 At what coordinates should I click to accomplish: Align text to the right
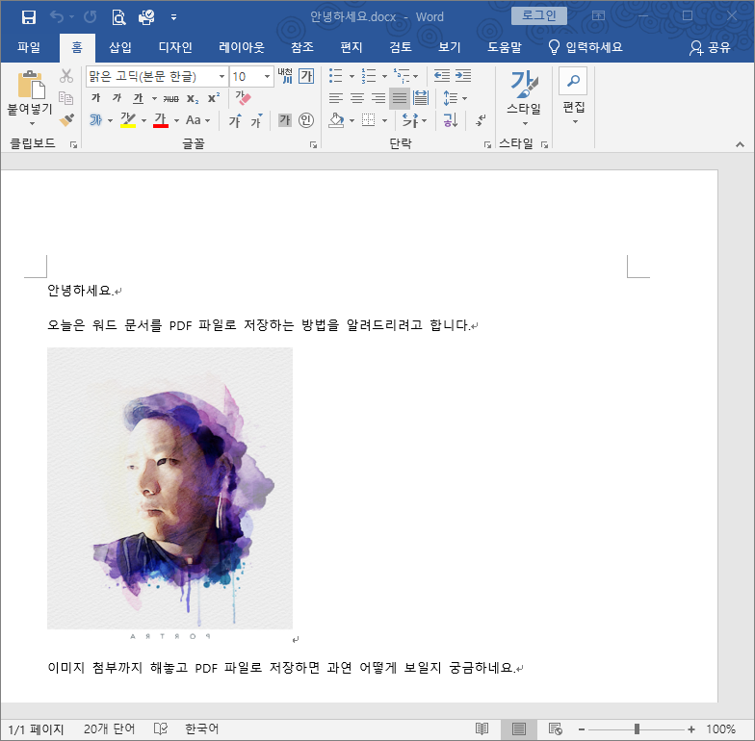(x=377, y=98)
